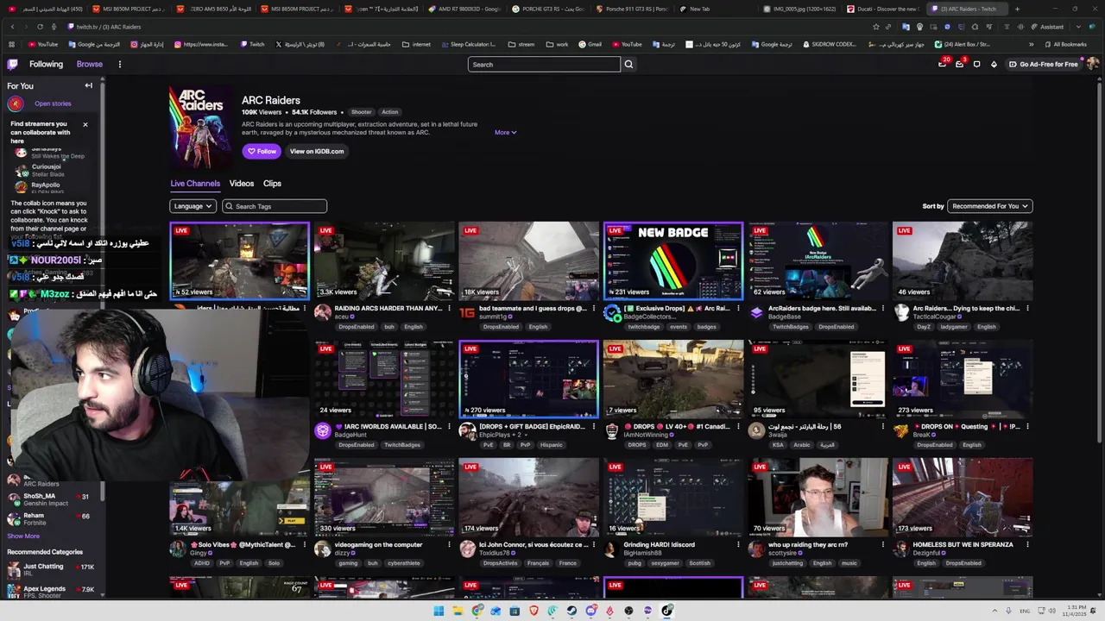1105x621 pixels.
Task: Click the Shooter tag
Action: click(362, 112)
